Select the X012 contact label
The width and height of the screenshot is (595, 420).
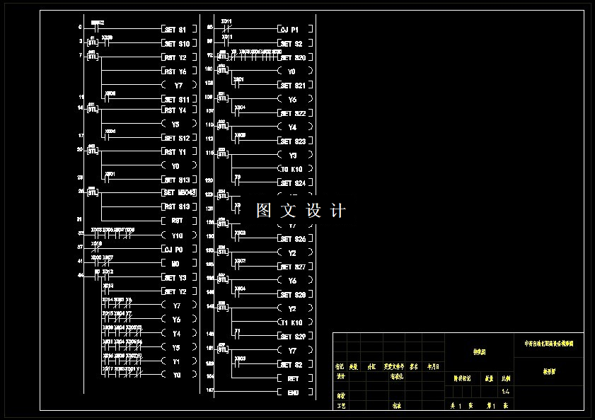click(x=108, y=272)
